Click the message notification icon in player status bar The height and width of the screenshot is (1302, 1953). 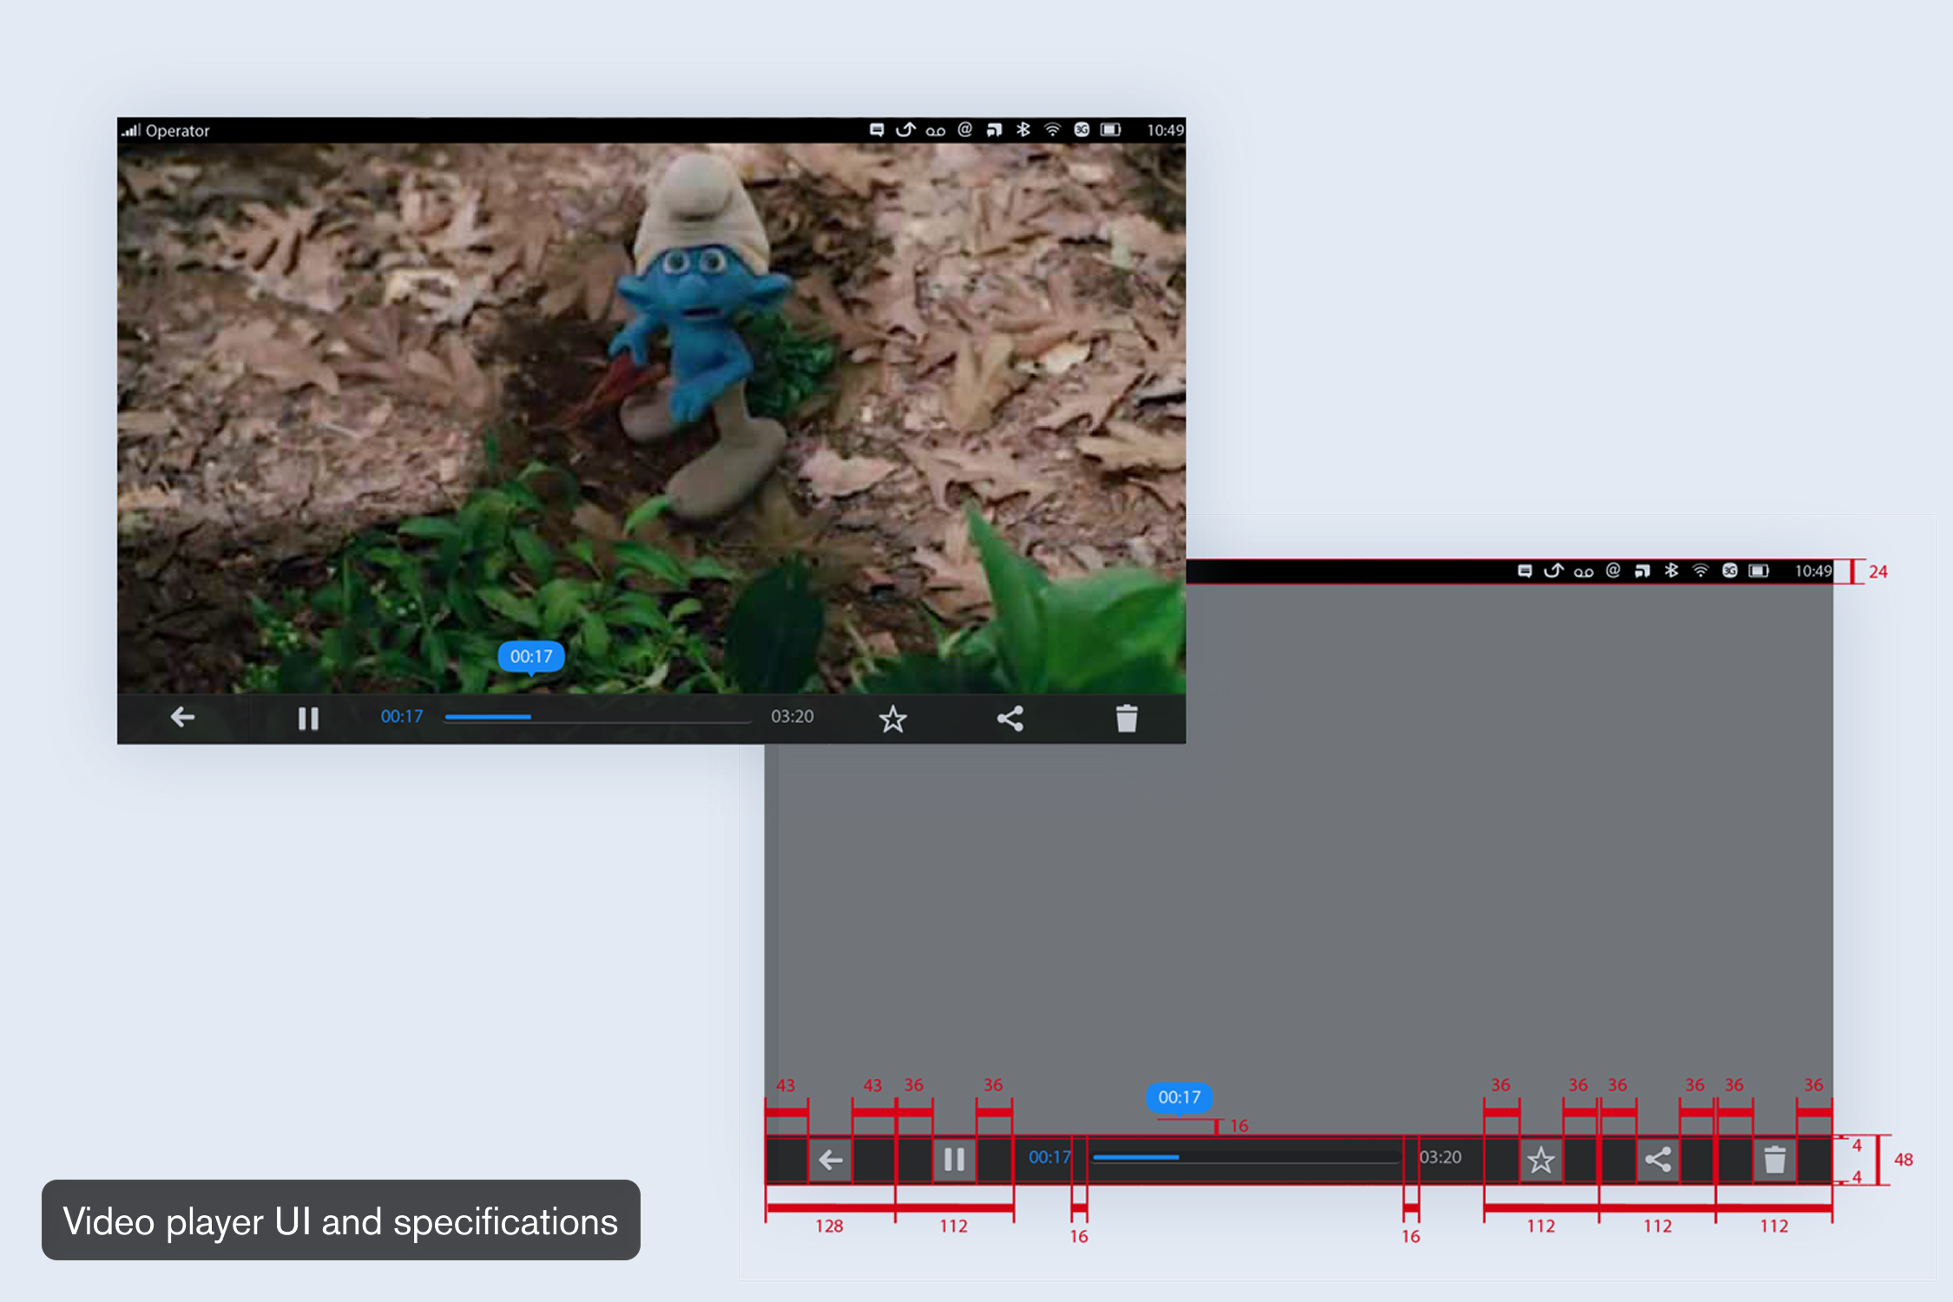[877, 129]
